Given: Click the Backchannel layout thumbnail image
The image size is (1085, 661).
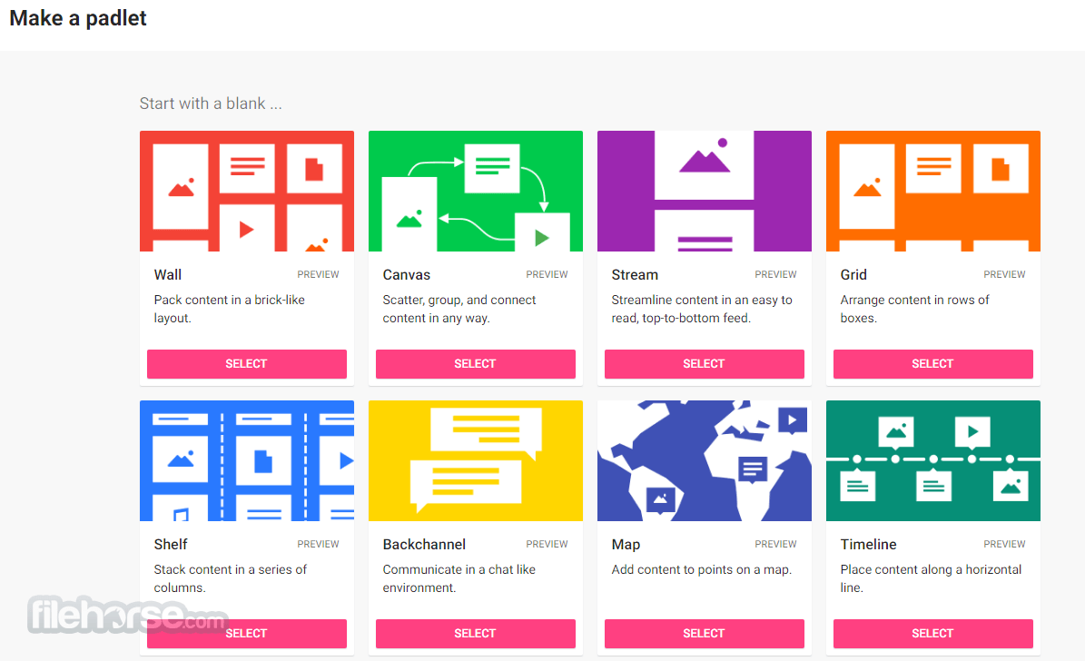Looking at the screenshot, I should [476, 460].
